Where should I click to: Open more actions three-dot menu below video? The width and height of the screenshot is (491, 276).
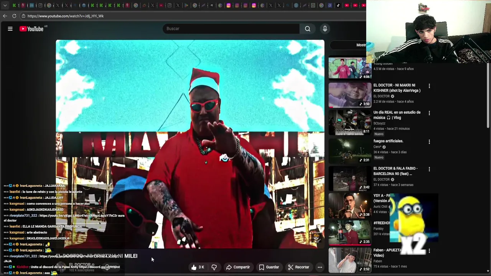(x=320, y=267)
